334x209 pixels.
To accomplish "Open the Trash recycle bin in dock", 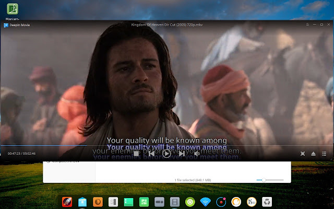I will point(267,202).
